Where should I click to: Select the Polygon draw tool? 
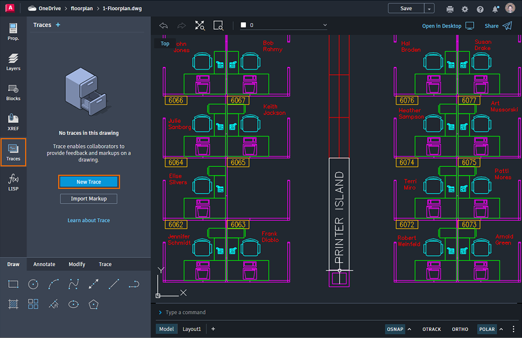93,304
